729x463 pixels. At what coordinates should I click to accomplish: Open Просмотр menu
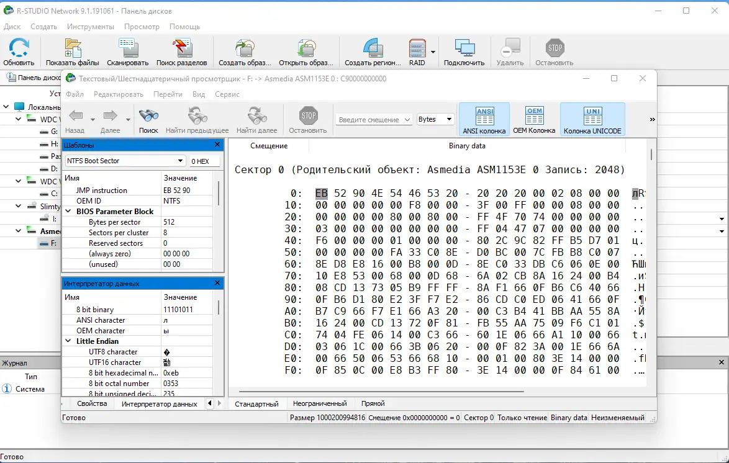[x=142, y=27]
